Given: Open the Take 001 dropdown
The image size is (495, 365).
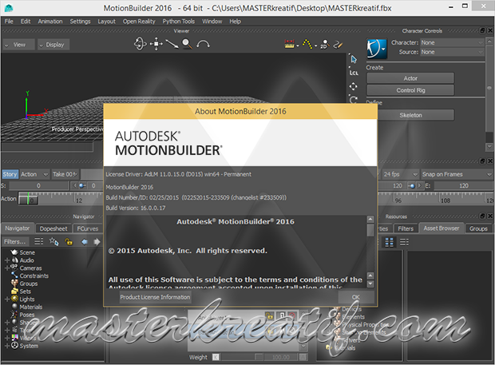Looking at the screenshot, I should point(65,174).
